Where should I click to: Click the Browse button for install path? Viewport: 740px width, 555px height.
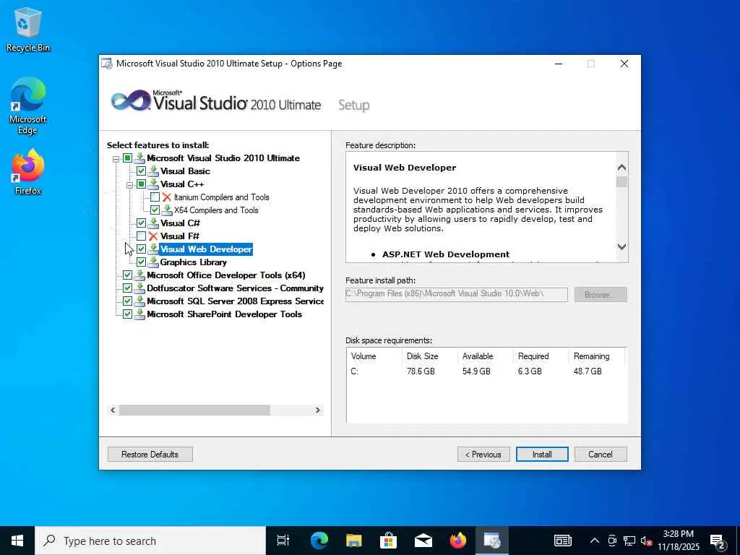pos(601,295)
